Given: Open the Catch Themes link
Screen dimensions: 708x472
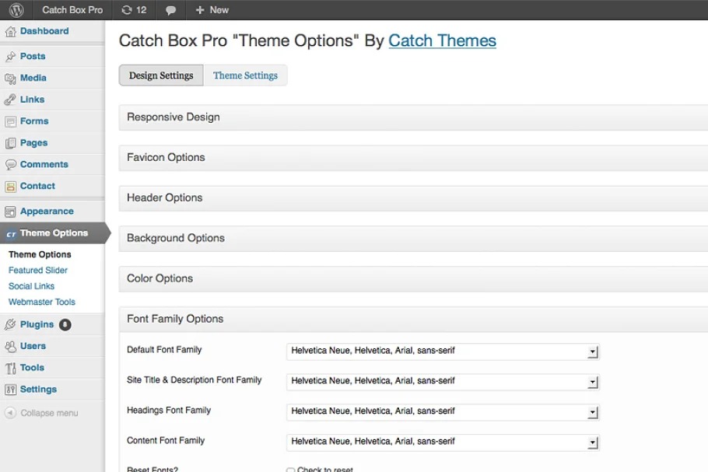Looking at the screenshot, I should point(442,41).
